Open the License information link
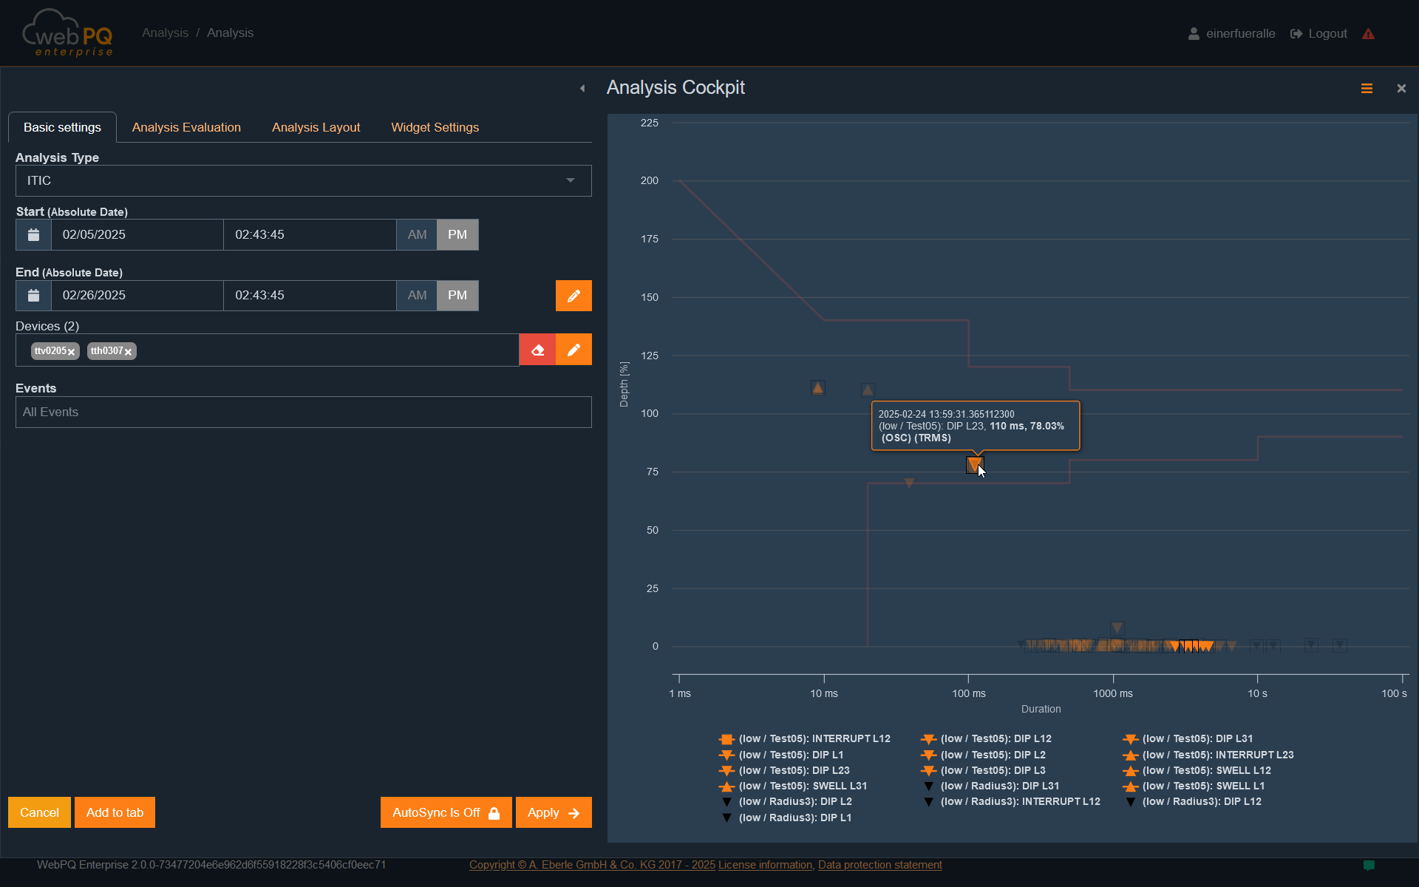 pos(765,865)
